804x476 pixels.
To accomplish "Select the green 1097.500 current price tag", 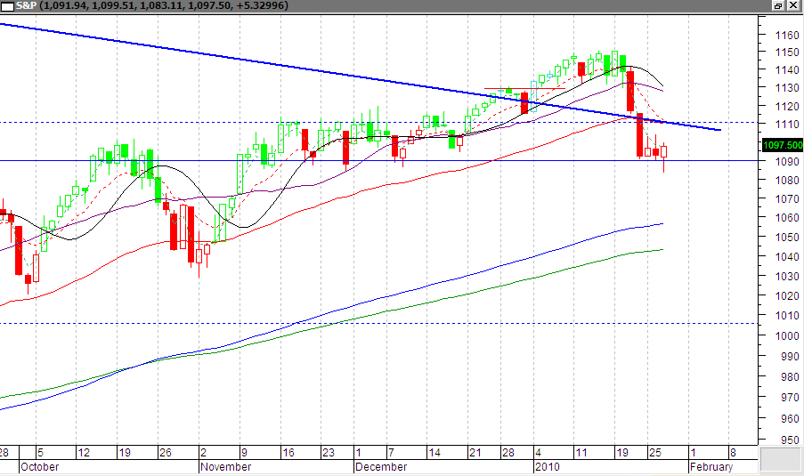I will 783,145.
